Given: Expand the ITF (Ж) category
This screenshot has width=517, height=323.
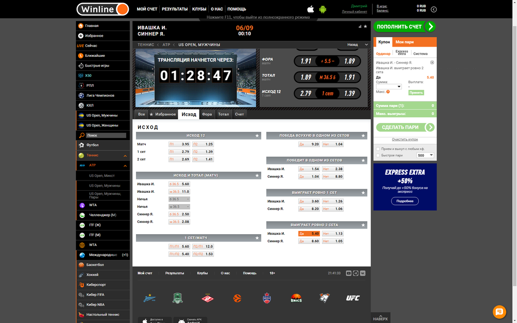Looking at the screenshot, I should (x=103, y=225).
